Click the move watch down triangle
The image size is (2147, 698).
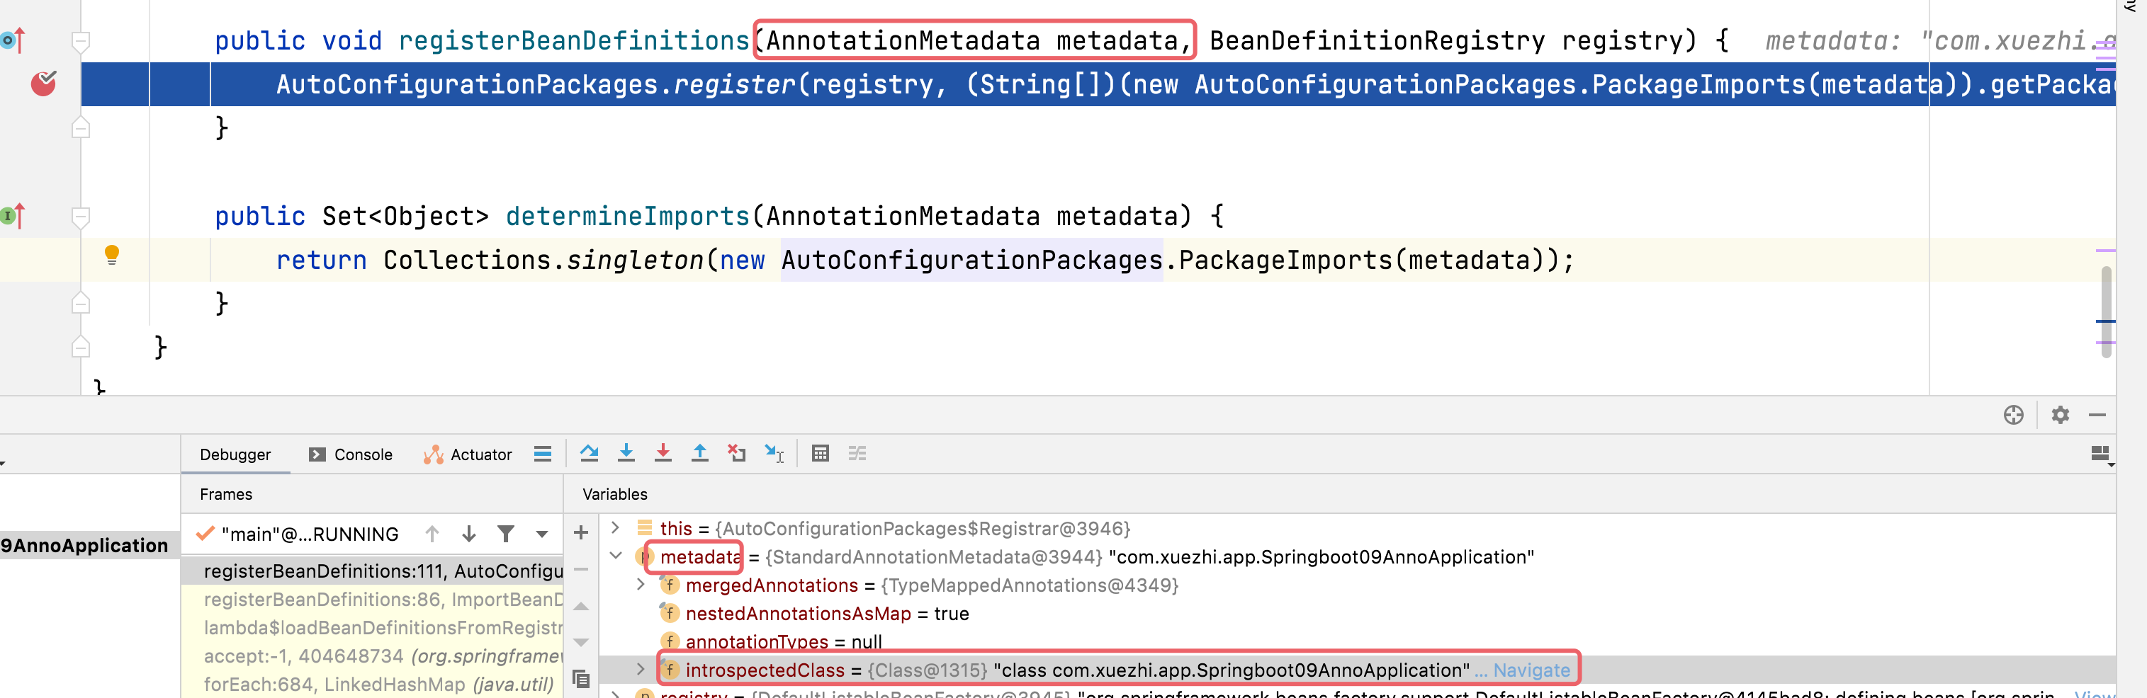point(581,642)
